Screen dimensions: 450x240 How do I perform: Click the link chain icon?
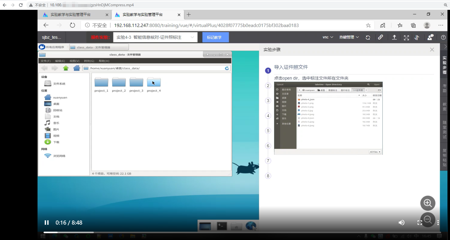click(x=381, y=37)
